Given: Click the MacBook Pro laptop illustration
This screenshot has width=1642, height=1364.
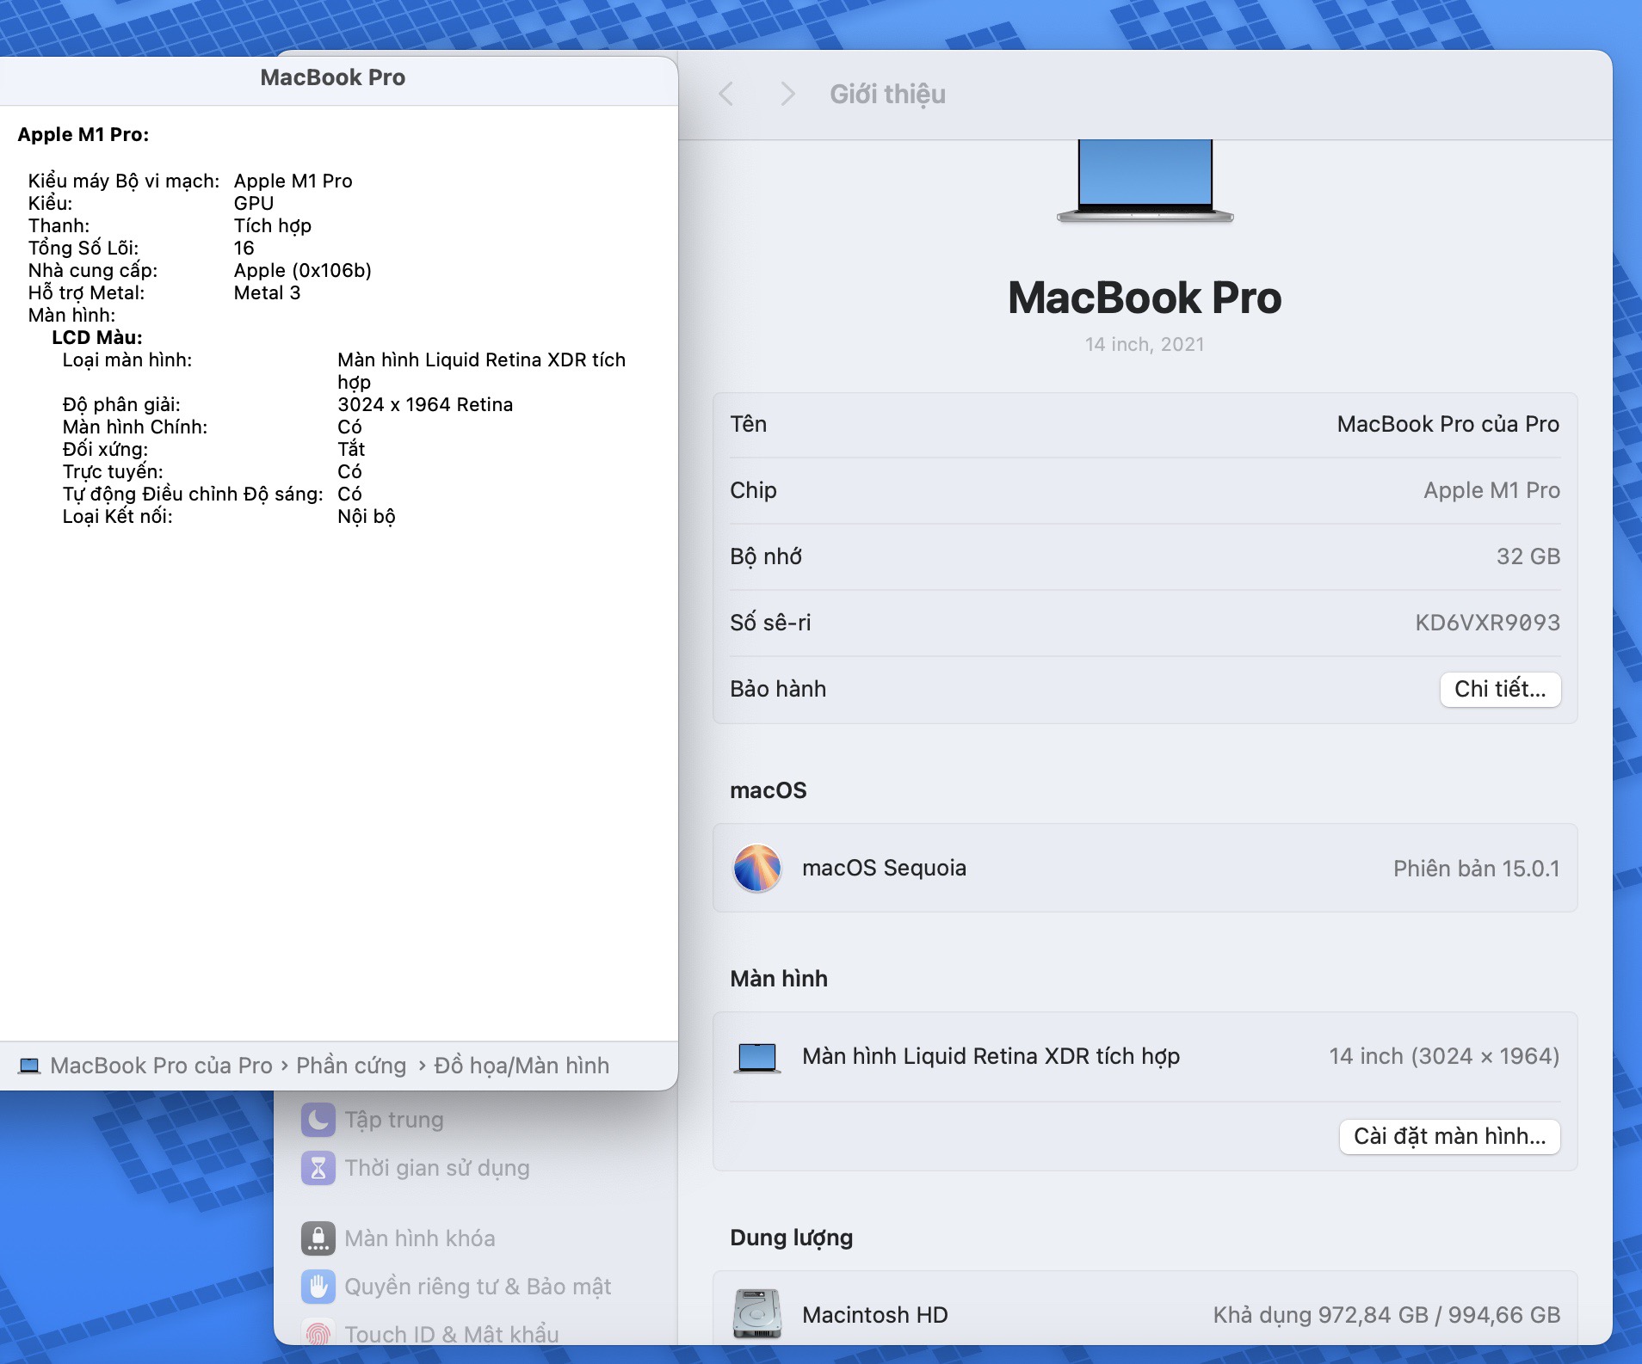Looking at the screenshot, I should (x=1145, y=181).
